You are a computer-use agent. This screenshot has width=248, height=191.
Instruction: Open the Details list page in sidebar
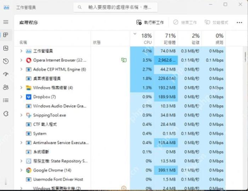[6, 100]
